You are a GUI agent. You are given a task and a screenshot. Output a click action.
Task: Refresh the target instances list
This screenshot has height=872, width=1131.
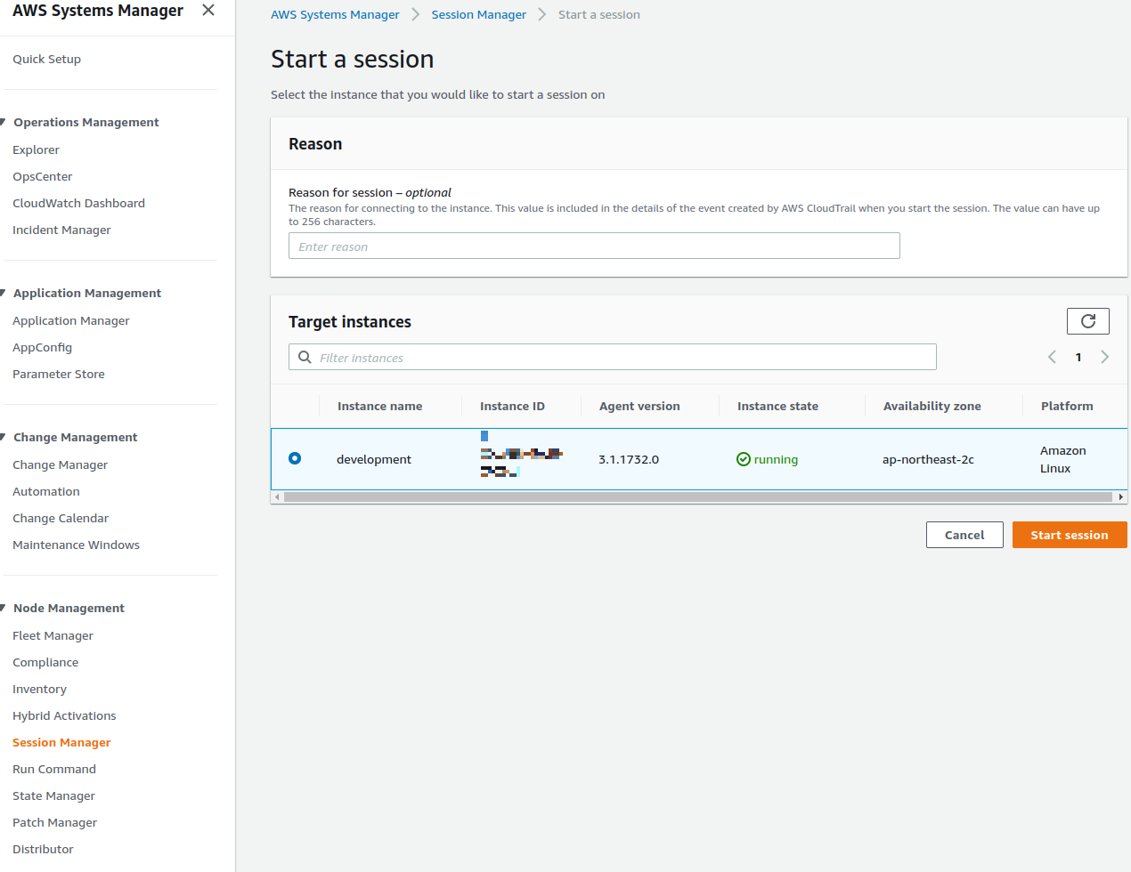coord(1087,321)
